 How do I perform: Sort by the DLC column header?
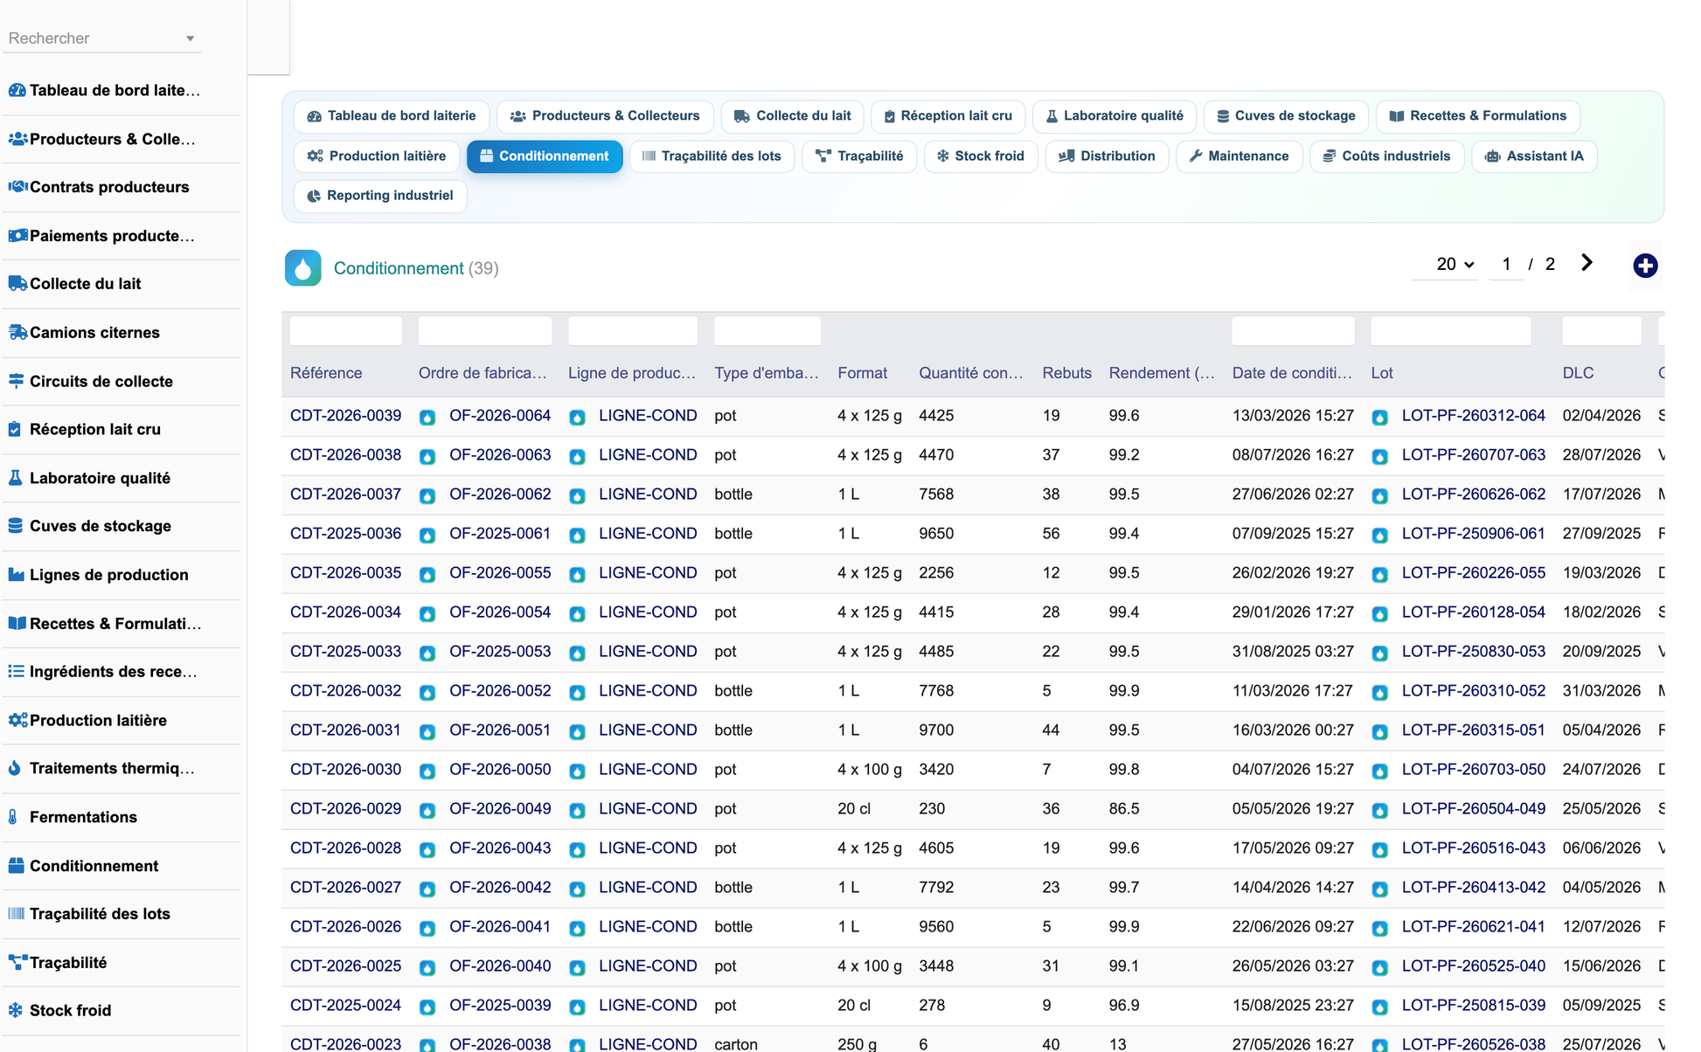[x=1578, y=373]
